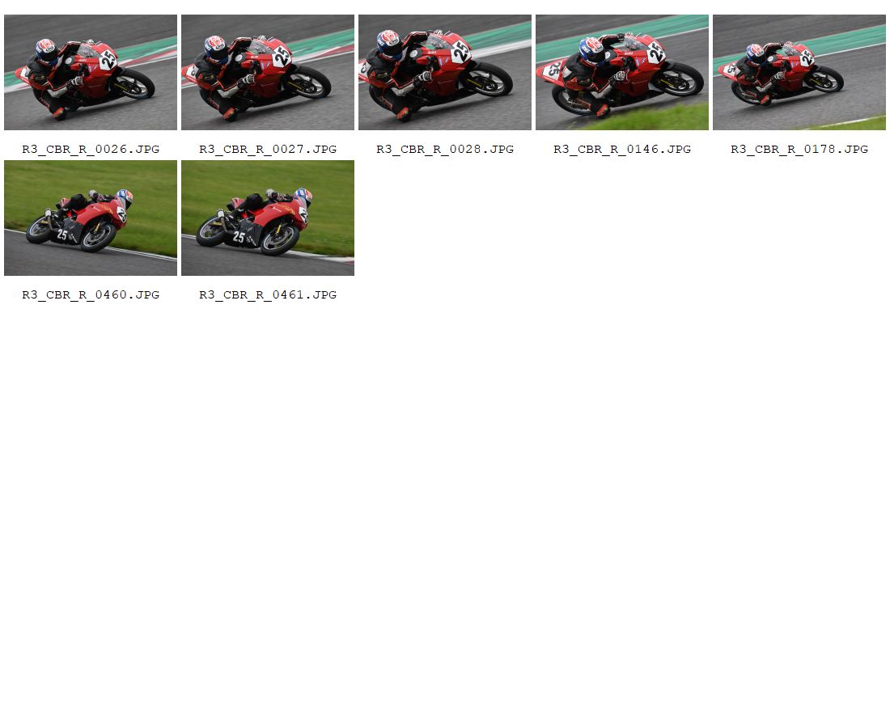Click the R3_CBR_R_0146.JPG filename label
Screen dimensions: 890x728
622,149
